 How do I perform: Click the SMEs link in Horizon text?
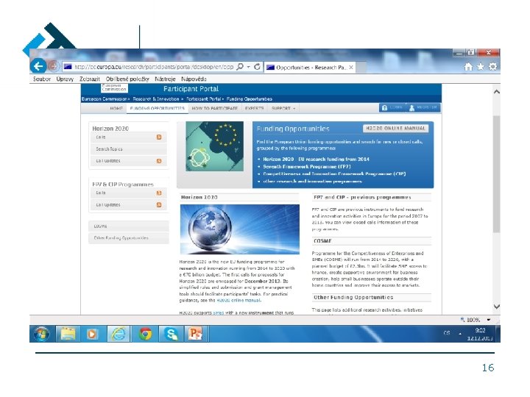(x=219, y=313)
